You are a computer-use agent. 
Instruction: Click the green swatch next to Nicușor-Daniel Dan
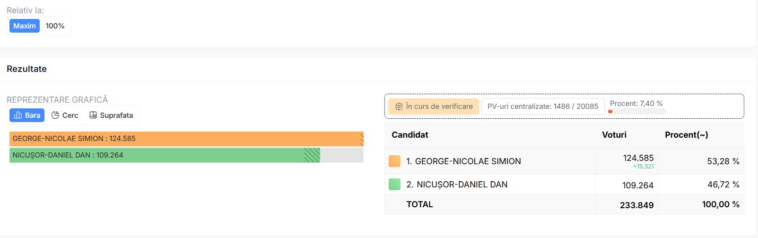pos(394,184)
